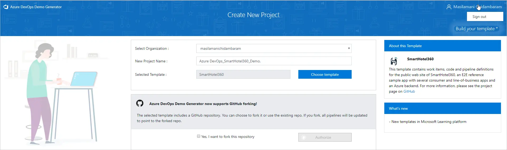
Task: Follow the GitHub project page link
Action: tap(409, 92)
